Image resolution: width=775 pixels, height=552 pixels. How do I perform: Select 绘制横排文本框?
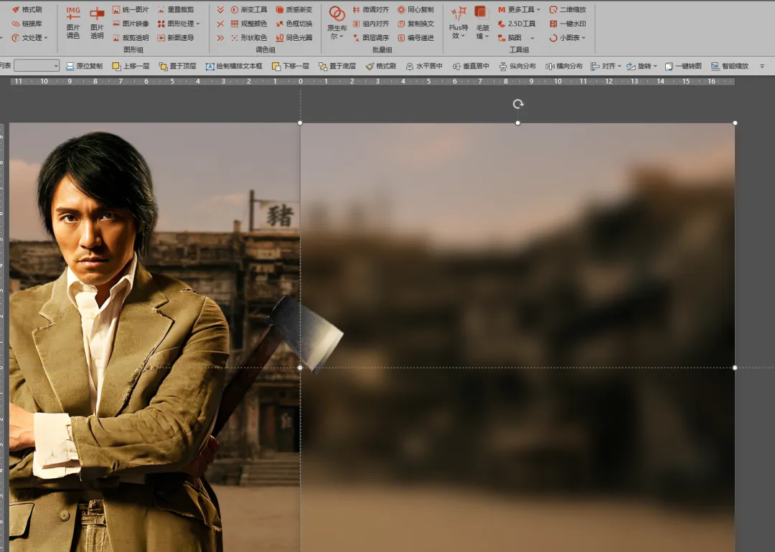coord(234,66)
